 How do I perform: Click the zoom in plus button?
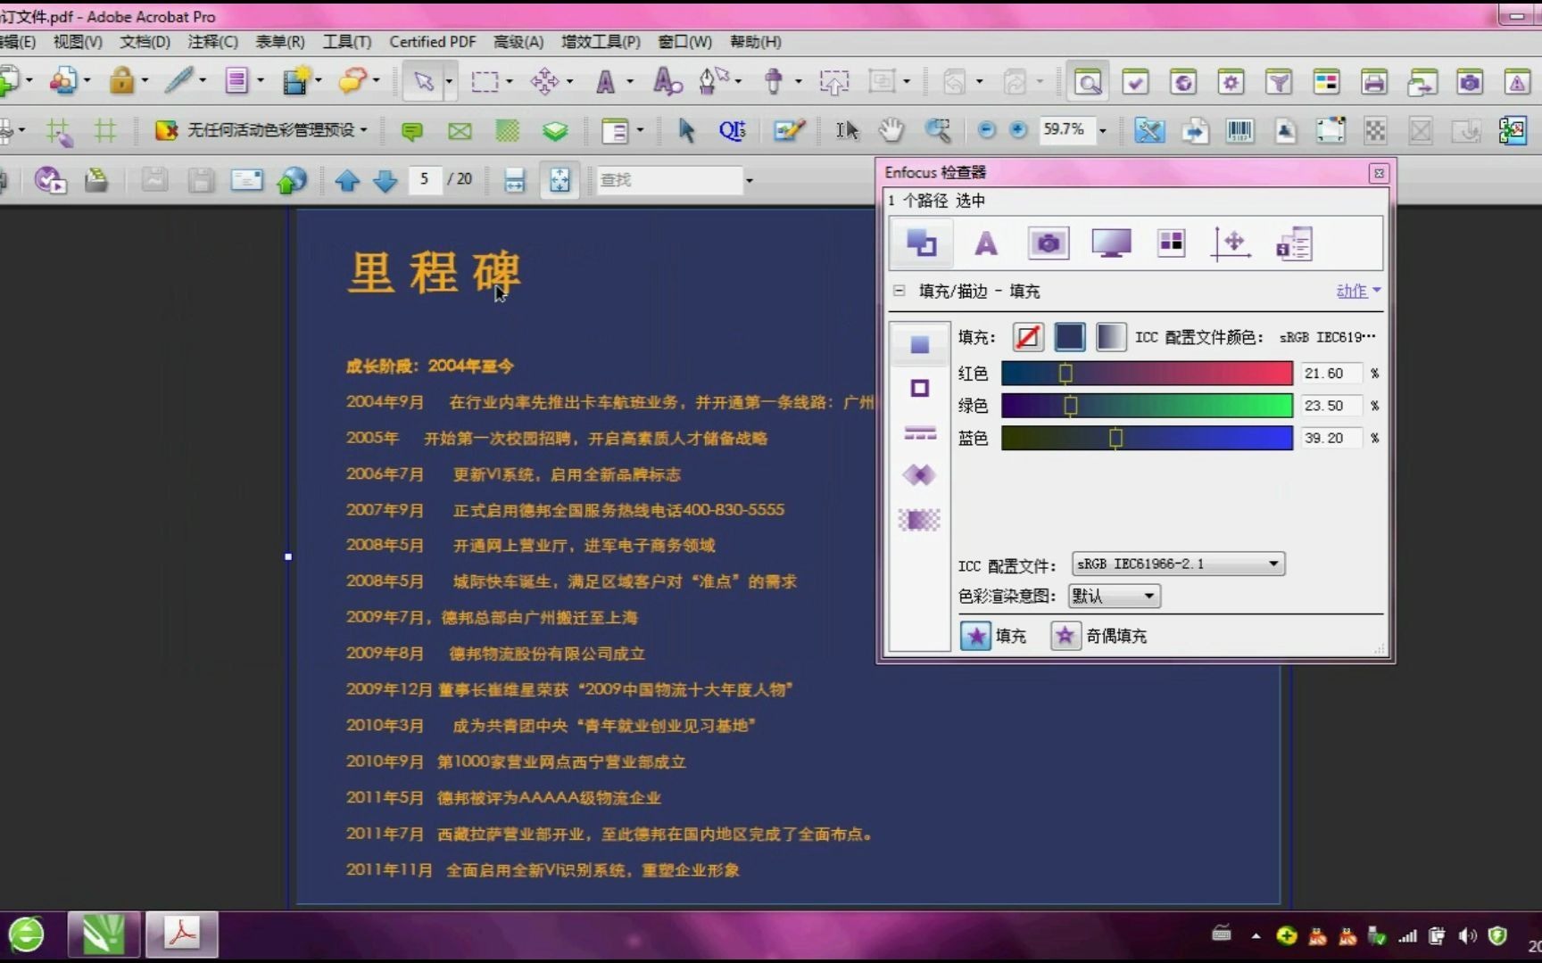(1018, 130)
